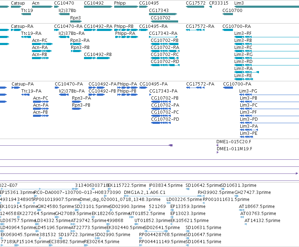Select the Catsup-RA transcript label
Screen dimensions: 299x247
pos(22,26)
